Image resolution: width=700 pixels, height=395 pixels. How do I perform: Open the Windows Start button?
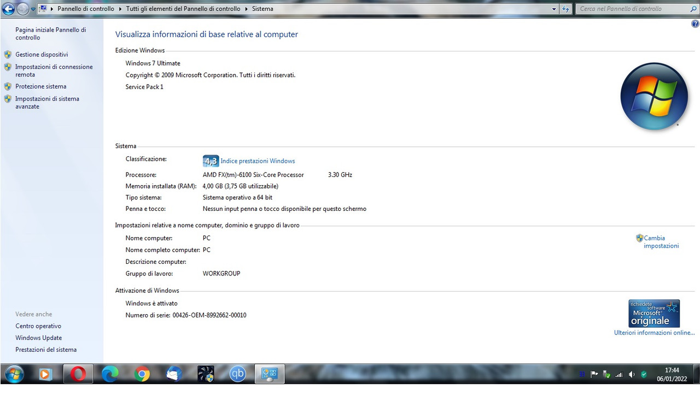tap(13, 374)
